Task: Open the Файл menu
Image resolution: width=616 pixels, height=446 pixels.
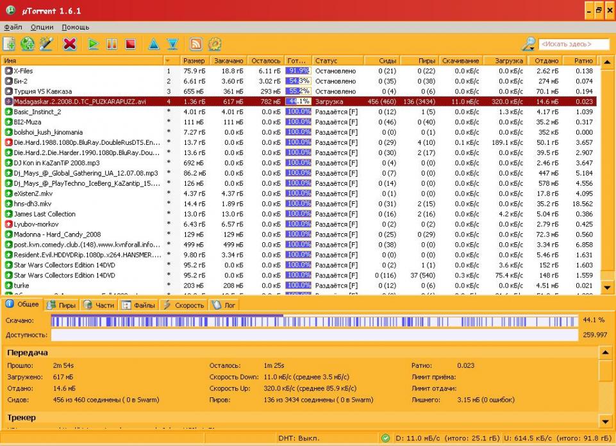Action: (13, 27)
